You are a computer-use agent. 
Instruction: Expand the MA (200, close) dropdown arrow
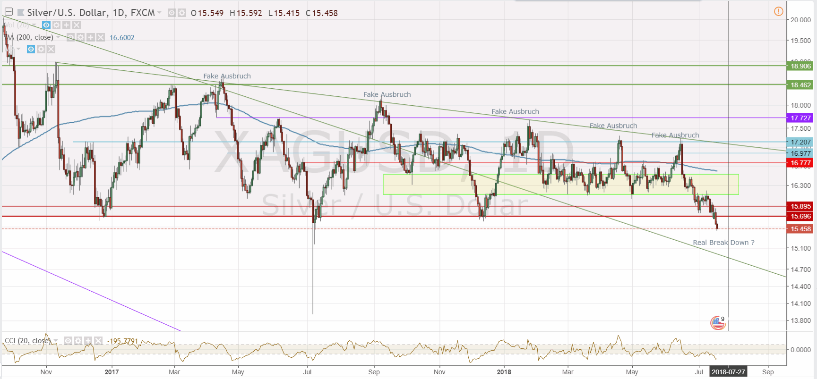tap(58, 37)
